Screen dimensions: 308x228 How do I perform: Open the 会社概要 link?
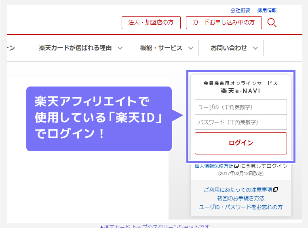pyautogui.click(x=240, y=11)
